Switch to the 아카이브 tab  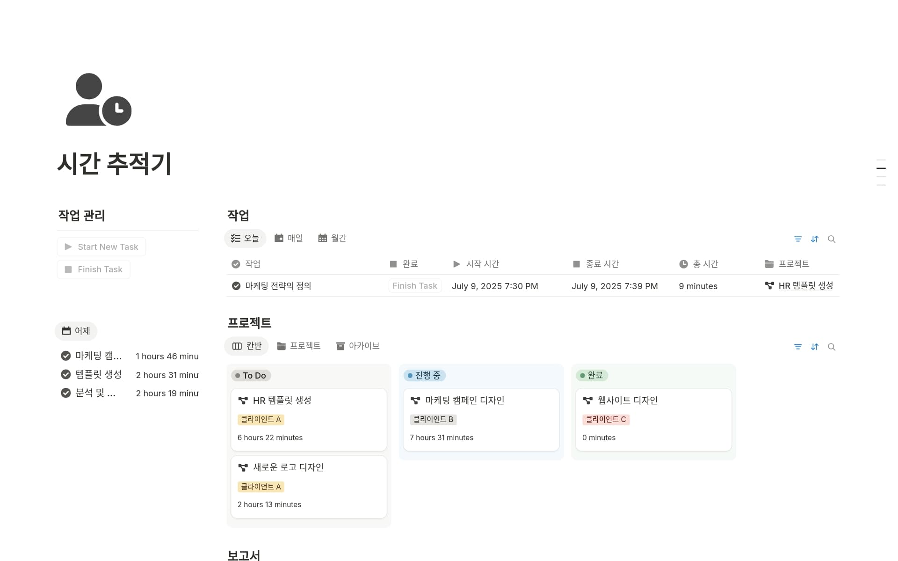click(358, 346)
